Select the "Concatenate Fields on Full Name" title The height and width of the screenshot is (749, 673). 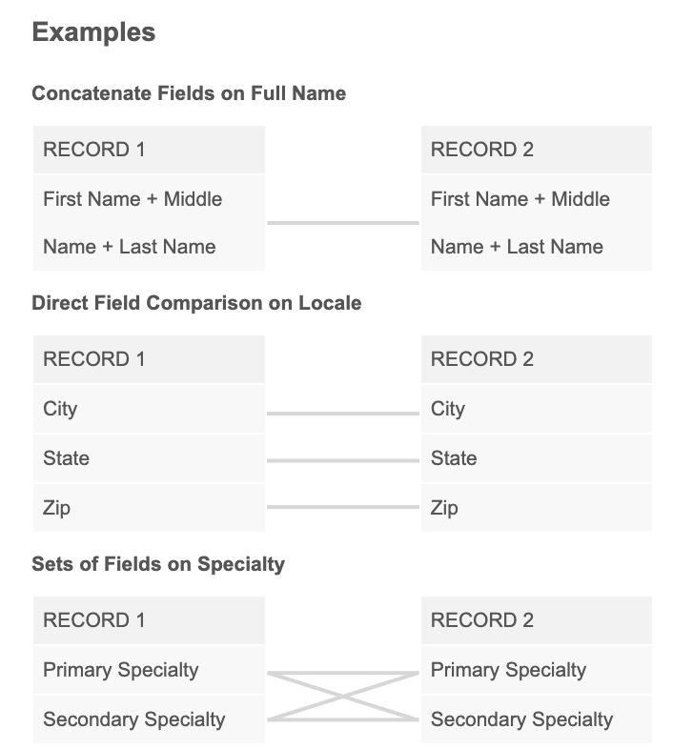point(189,93)
